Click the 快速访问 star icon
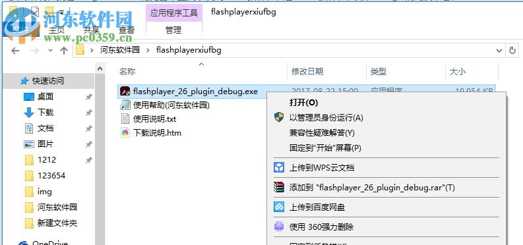Viewport: 523px width, 245px height. pos(24,81)
